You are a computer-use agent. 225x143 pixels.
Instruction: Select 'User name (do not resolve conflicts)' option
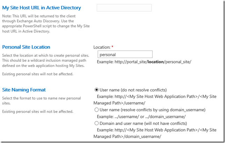pyautogui.click(x=96, y=90)
